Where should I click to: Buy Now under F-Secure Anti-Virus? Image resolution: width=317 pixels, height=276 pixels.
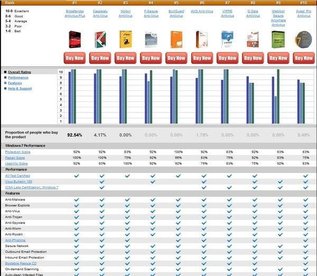(x=151, y=58)
